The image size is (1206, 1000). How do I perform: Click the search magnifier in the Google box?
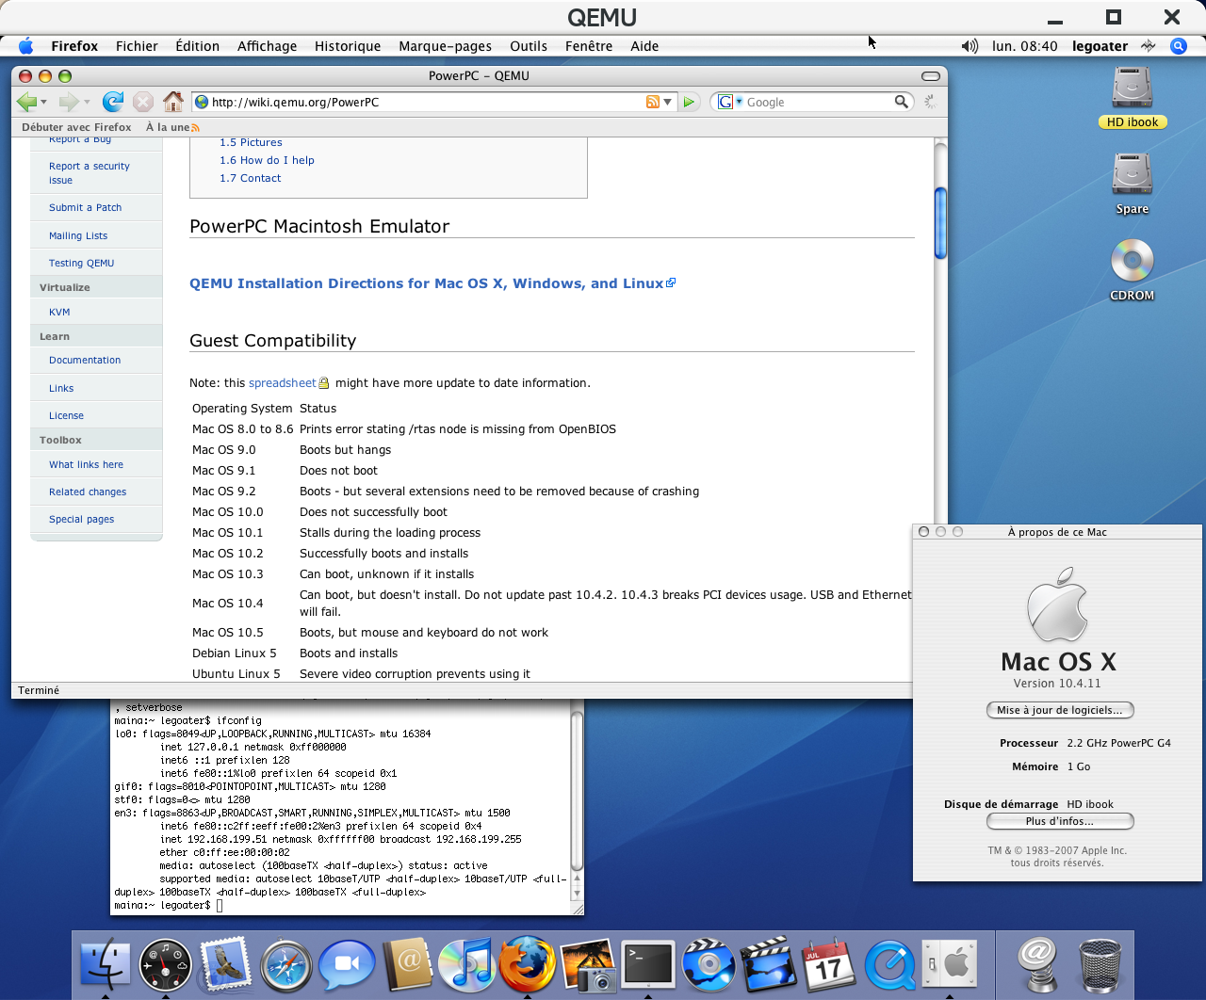point(902,102)
